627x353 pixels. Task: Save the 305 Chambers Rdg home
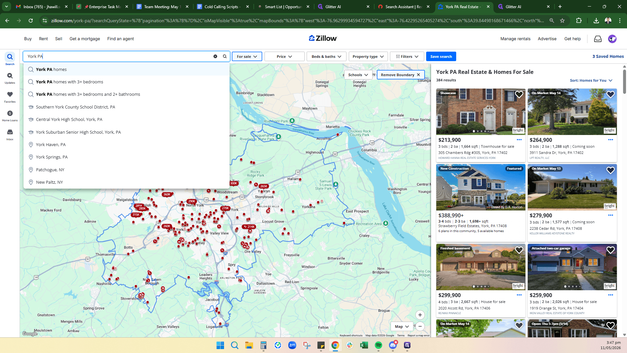click(x=519, y=94)
